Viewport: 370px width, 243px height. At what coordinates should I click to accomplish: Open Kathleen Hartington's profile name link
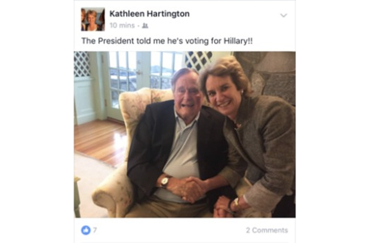click(149, 14)
